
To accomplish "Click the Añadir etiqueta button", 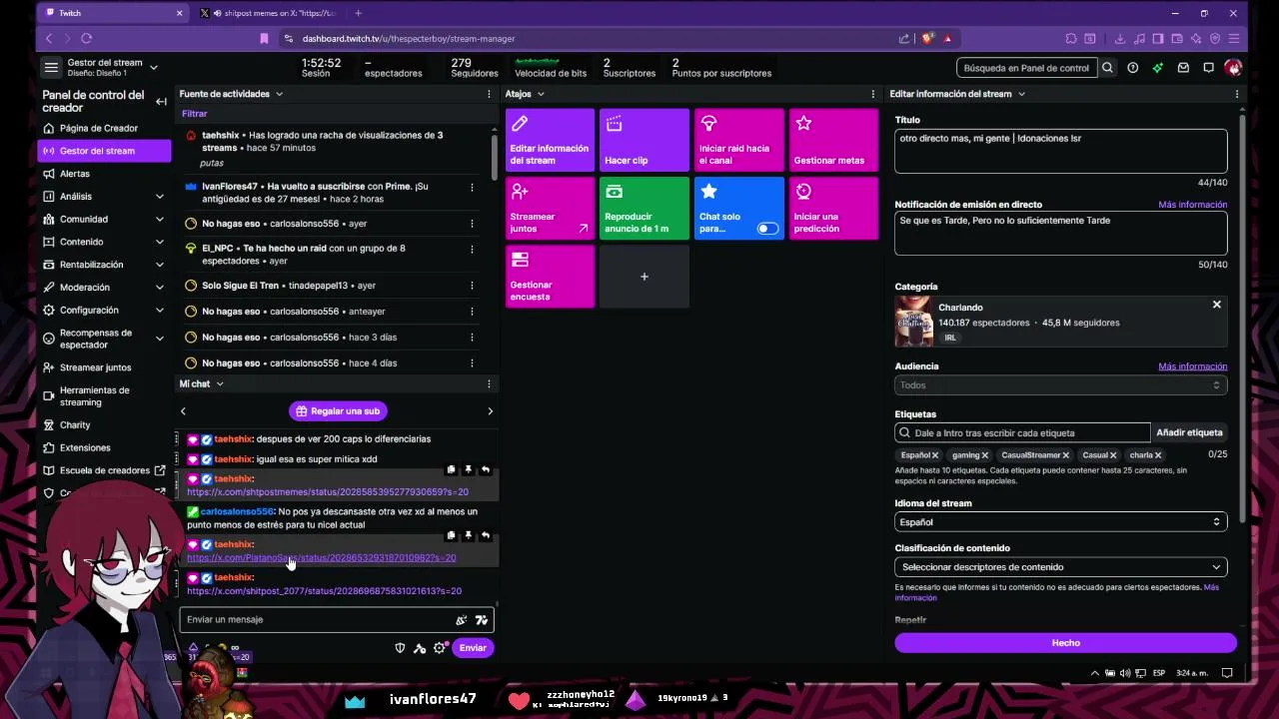I will pyautogui.click(x=1189, y=433).
